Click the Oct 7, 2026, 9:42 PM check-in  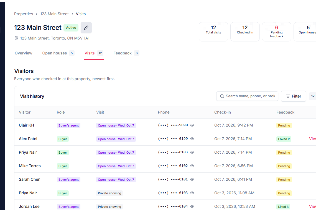pyautogui.click(x=233, y=125)
